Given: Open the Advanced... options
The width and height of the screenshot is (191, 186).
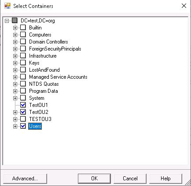Looking at the screenshot, I should pos(25,179).
